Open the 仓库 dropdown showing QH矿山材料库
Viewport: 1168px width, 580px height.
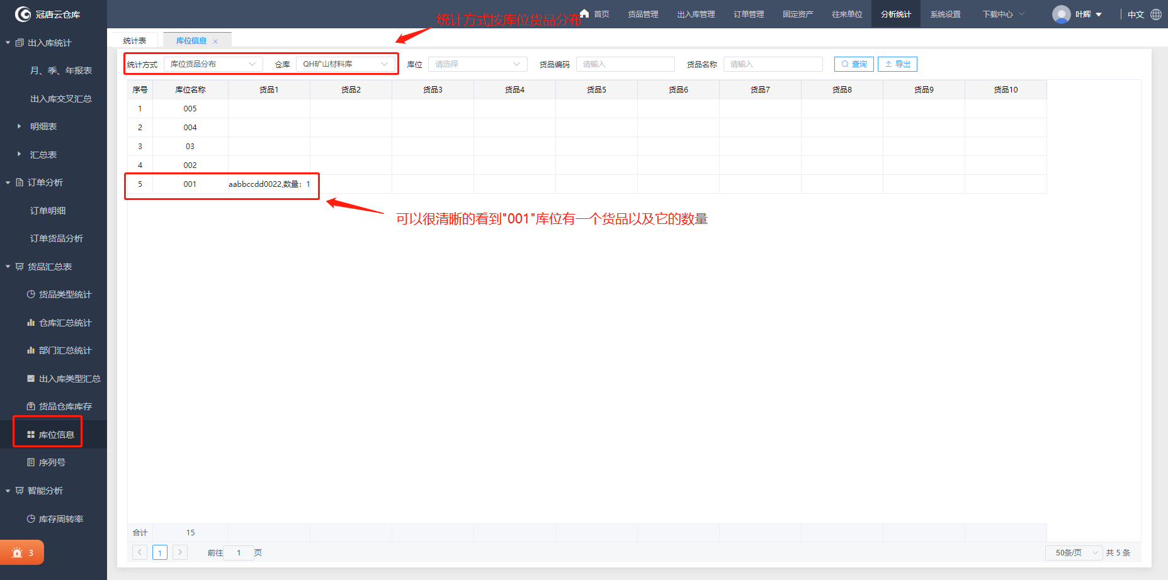coord(346,64)
